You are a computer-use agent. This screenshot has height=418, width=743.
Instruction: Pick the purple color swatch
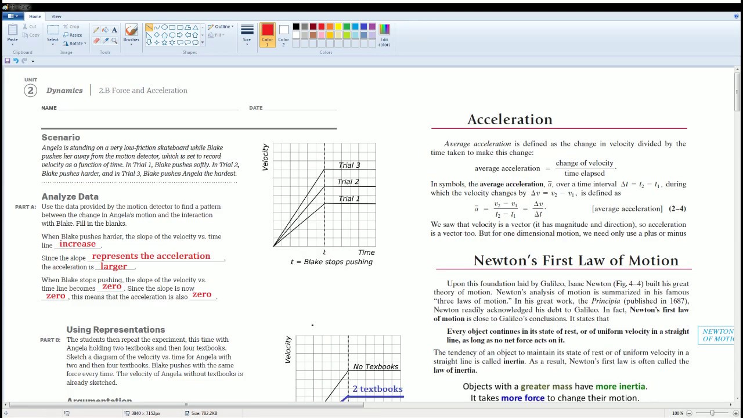pyautogui.click(x=372, y=27)
